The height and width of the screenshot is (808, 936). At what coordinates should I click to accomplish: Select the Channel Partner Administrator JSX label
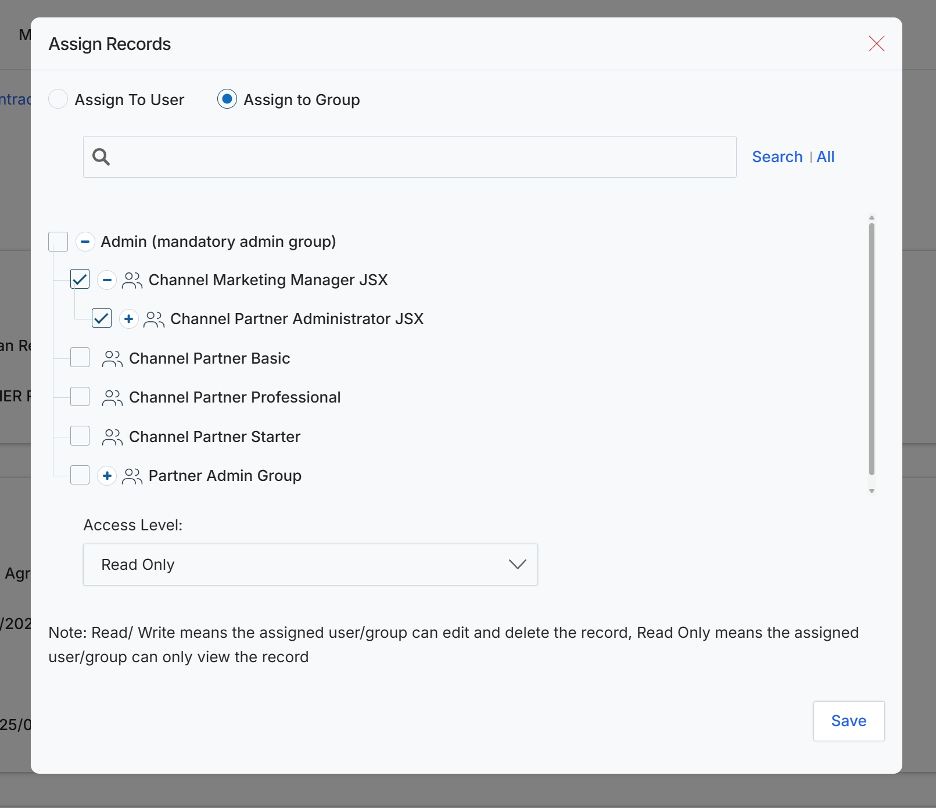pyautogui.click(x=297, y=319)
